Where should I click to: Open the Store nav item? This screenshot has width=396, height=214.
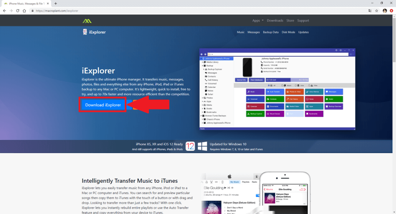pos(290,21)
